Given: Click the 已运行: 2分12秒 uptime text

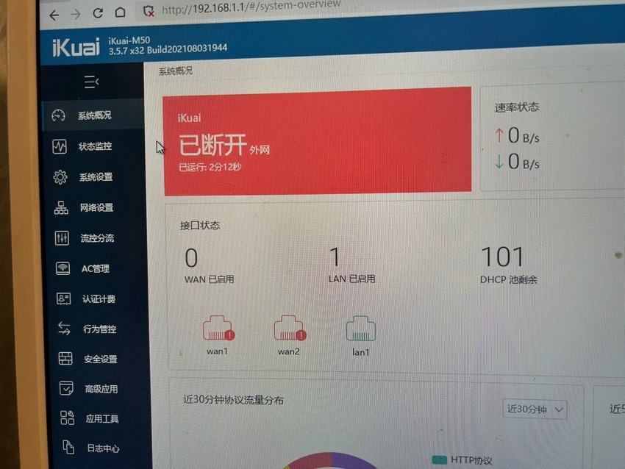Looking at the screenshot, I should pos(210,167).
